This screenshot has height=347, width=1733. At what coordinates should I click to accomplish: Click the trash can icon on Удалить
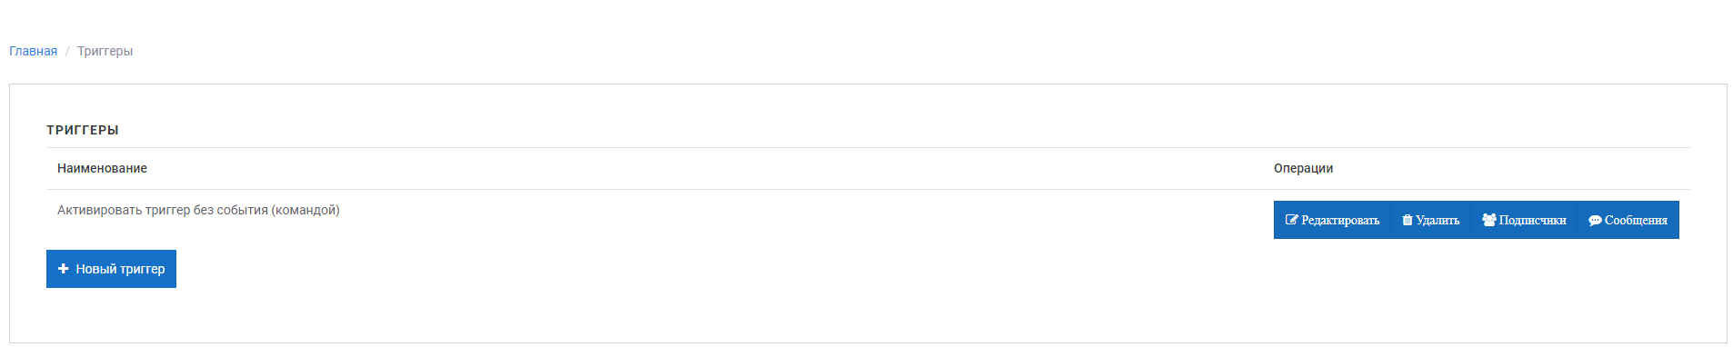point(1407,220)
